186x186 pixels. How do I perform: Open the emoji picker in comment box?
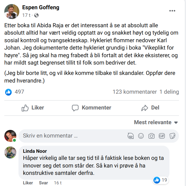pos(141,136)
